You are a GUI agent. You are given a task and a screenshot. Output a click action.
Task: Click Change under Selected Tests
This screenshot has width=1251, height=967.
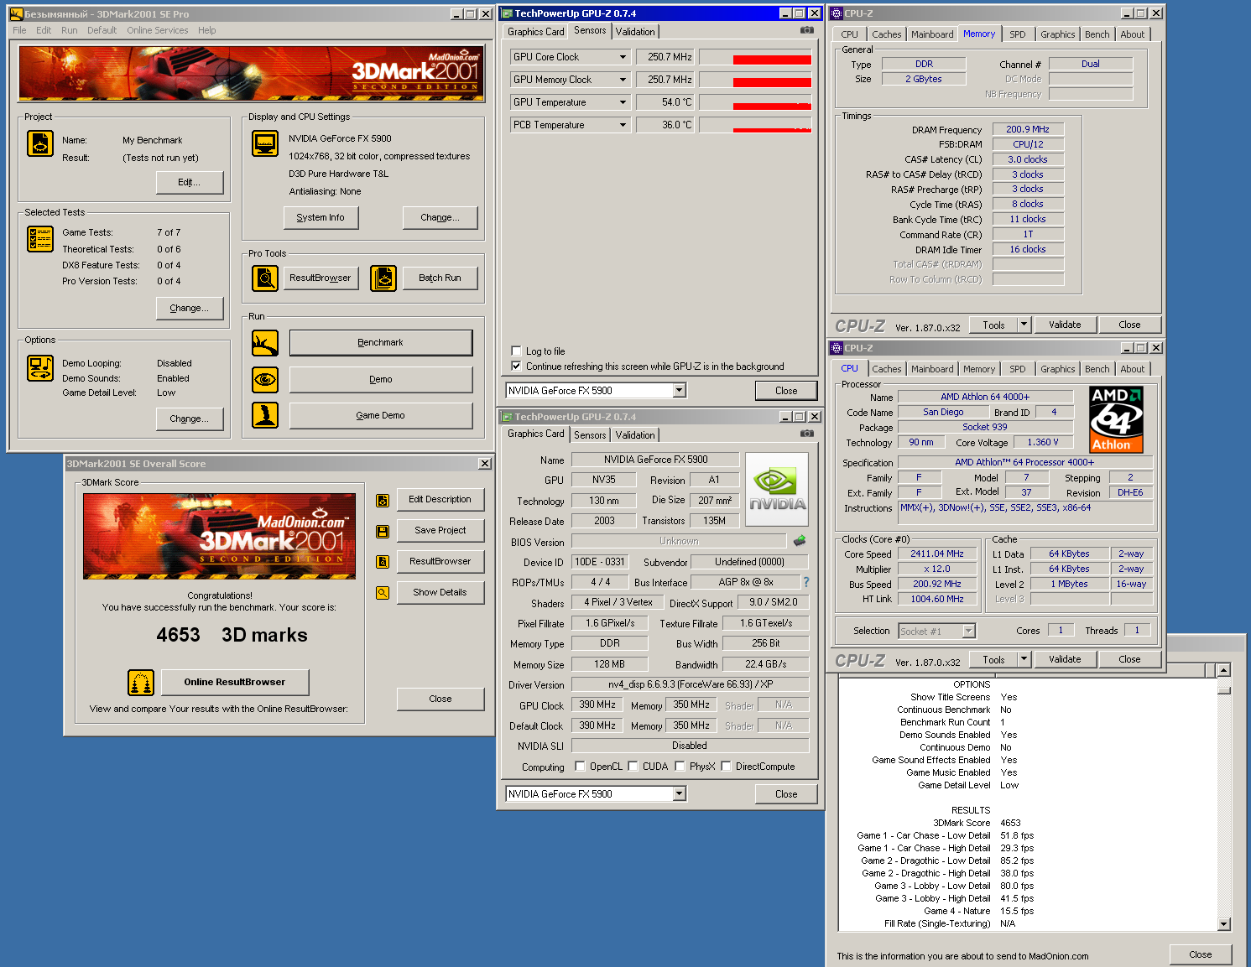190,308
